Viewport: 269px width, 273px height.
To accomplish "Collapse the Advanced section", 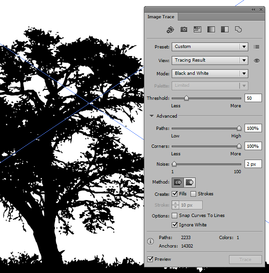I will tap(151, 116).
